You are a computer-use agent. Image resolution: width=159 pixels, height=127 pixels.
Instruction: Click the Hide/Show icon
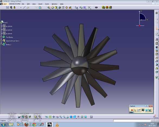(x=82, y=117)
